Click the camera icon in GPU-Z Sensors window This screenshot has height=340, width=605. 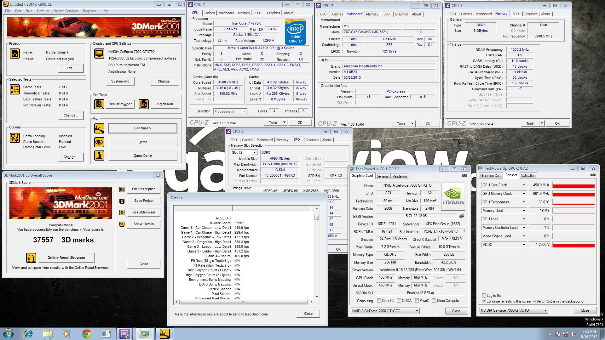593,175
